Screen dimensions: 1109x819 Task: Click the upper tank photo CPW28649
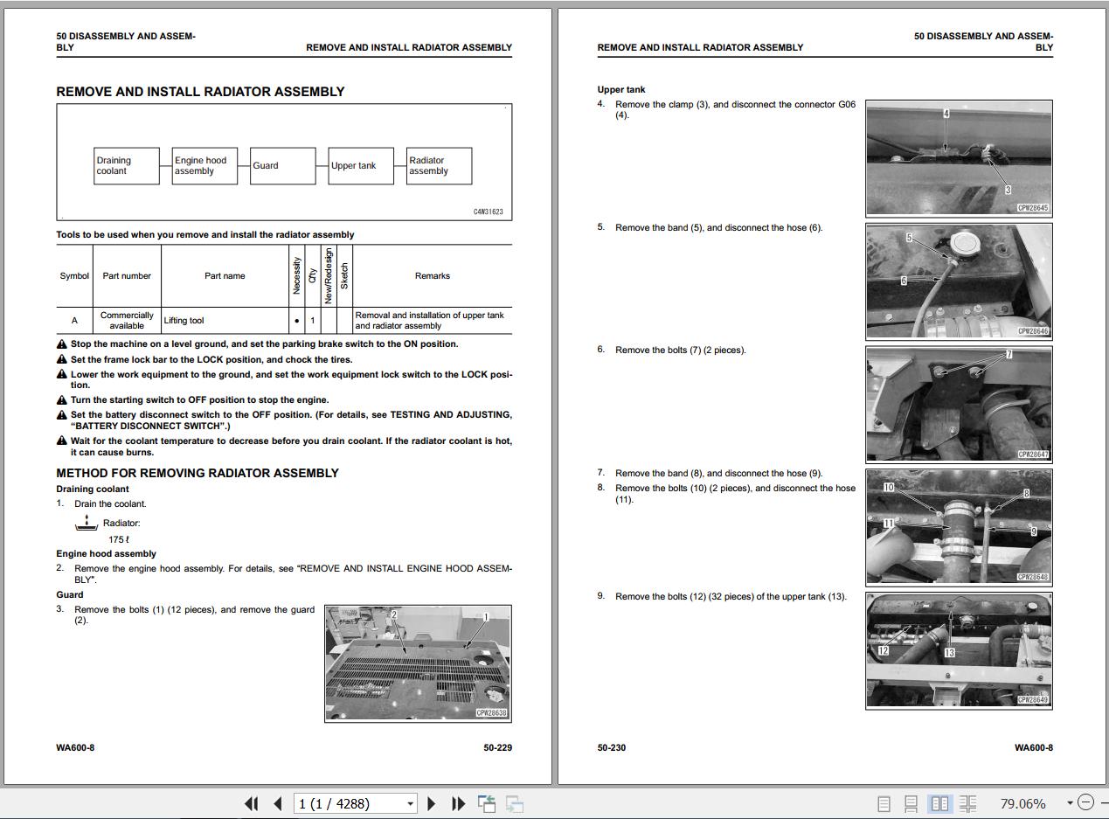tap(959, 650)
